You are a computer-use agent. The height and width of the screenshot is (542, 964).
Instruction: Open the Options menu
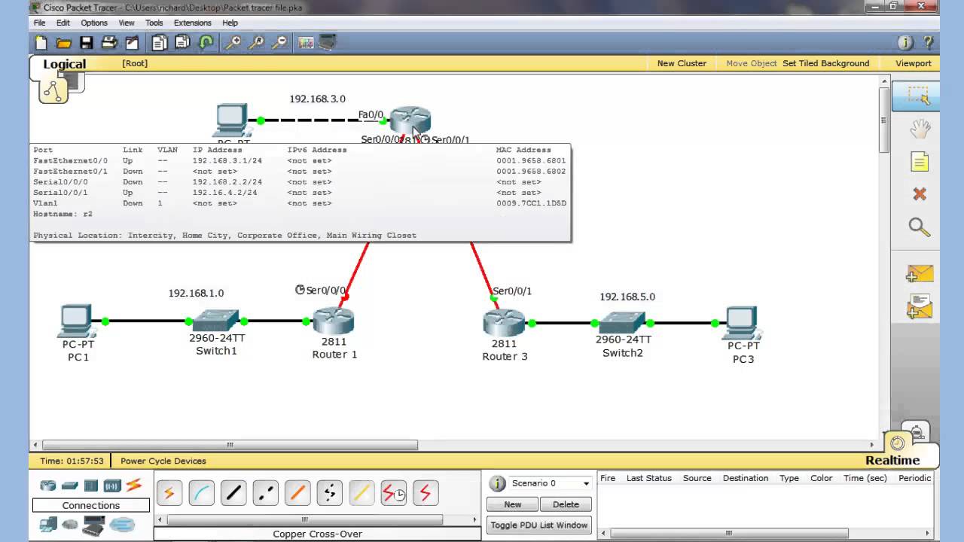pos(94,23)
